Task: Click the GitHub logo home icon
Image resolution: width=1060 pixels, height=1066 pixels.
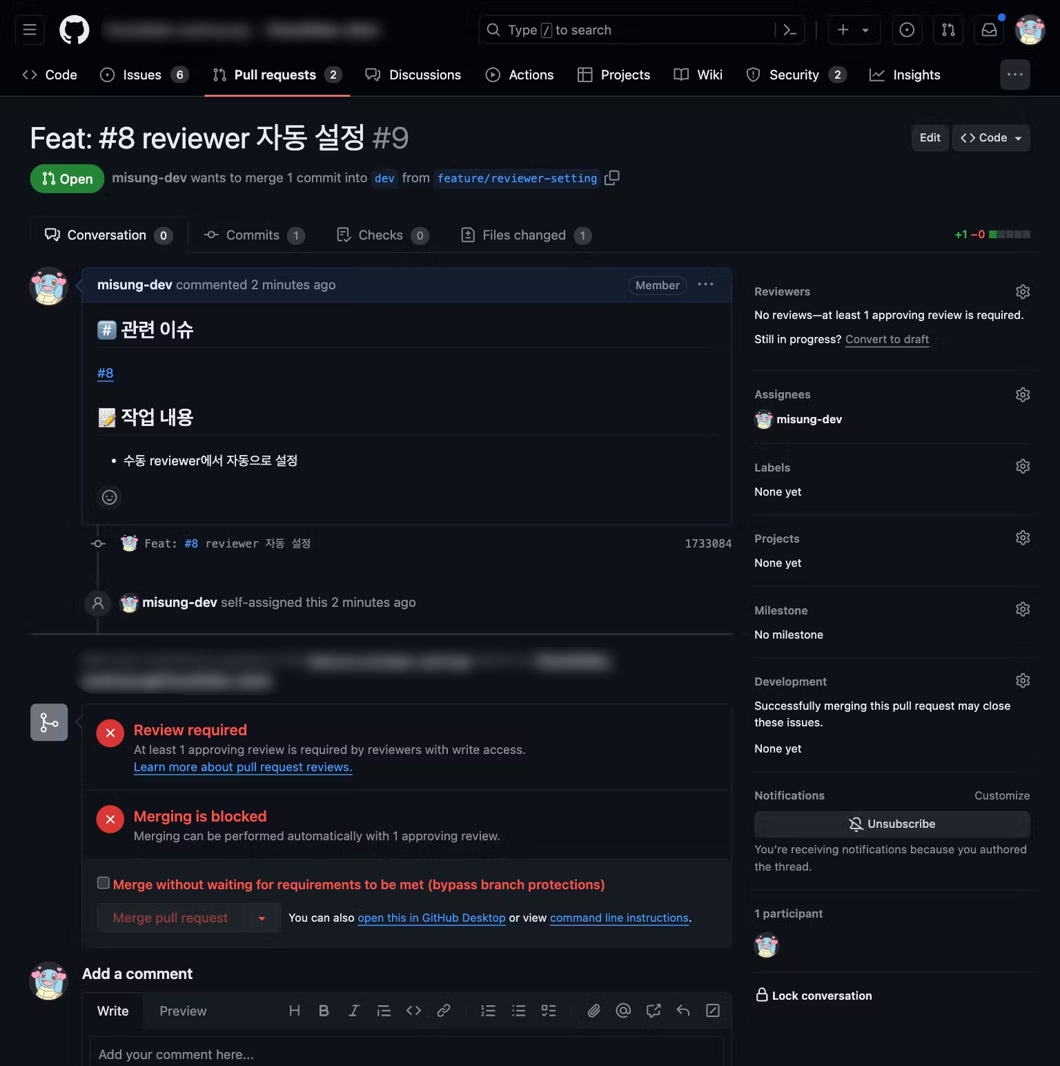Action: coord(74,30)
